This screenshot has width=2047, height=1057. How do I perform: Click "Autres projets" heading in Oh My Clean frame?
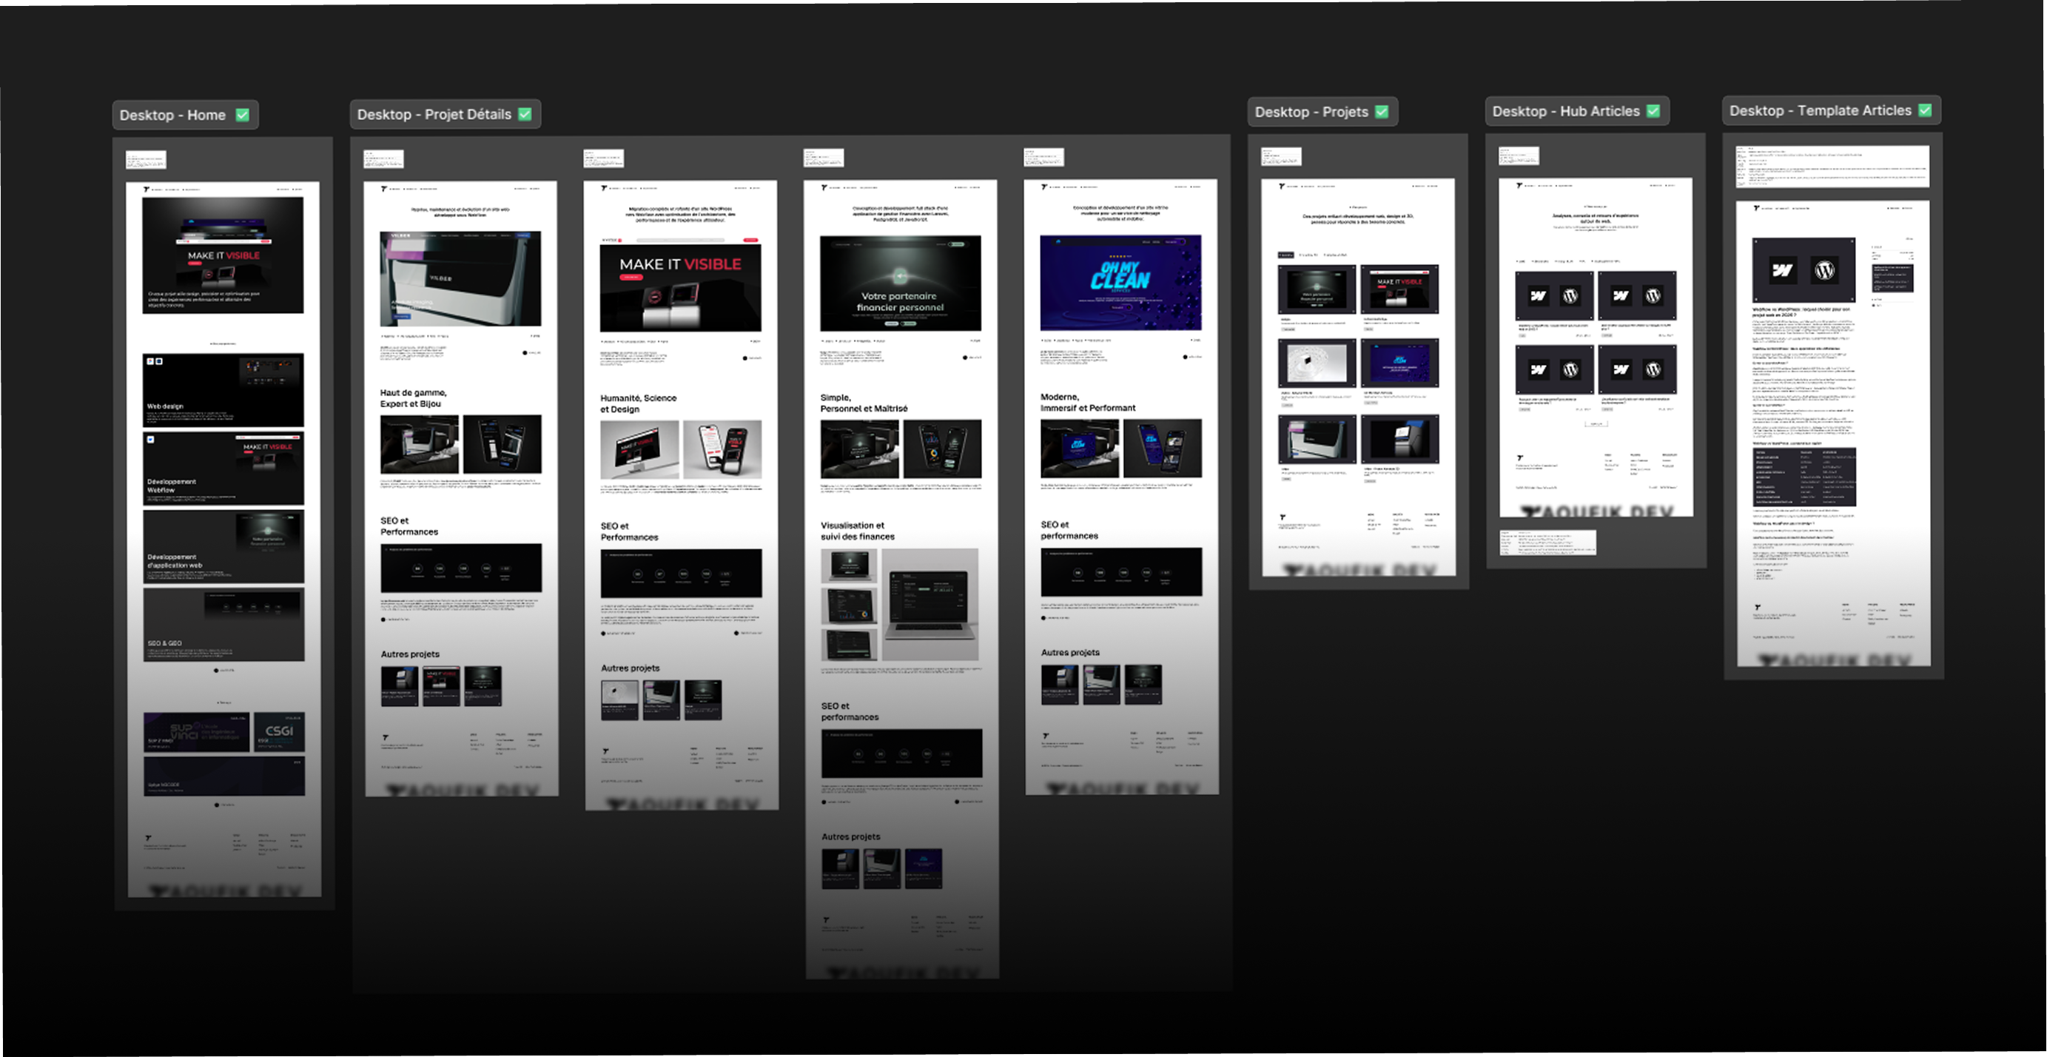pos(1070,652)
